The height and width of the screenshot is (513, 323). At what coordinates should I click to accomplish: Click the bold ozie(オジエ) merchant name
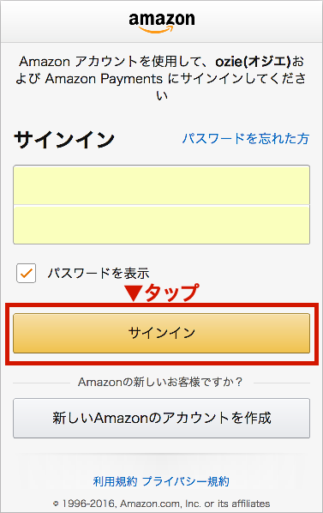(x=253, y=61)
